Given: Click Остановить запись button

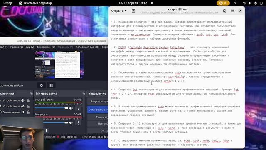Looking at the screenshot, I should pos(98,110).
